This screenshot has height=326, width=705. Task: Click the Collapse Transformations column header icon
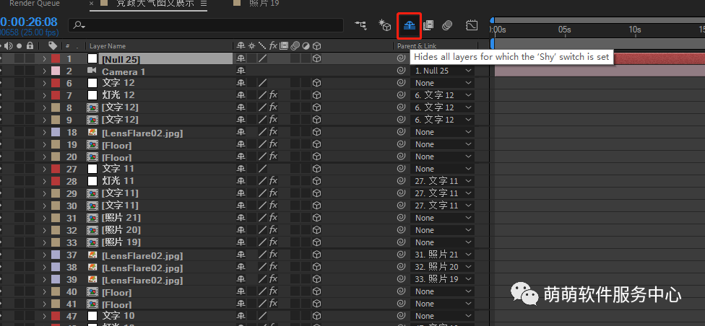click(x=252, y=46)
